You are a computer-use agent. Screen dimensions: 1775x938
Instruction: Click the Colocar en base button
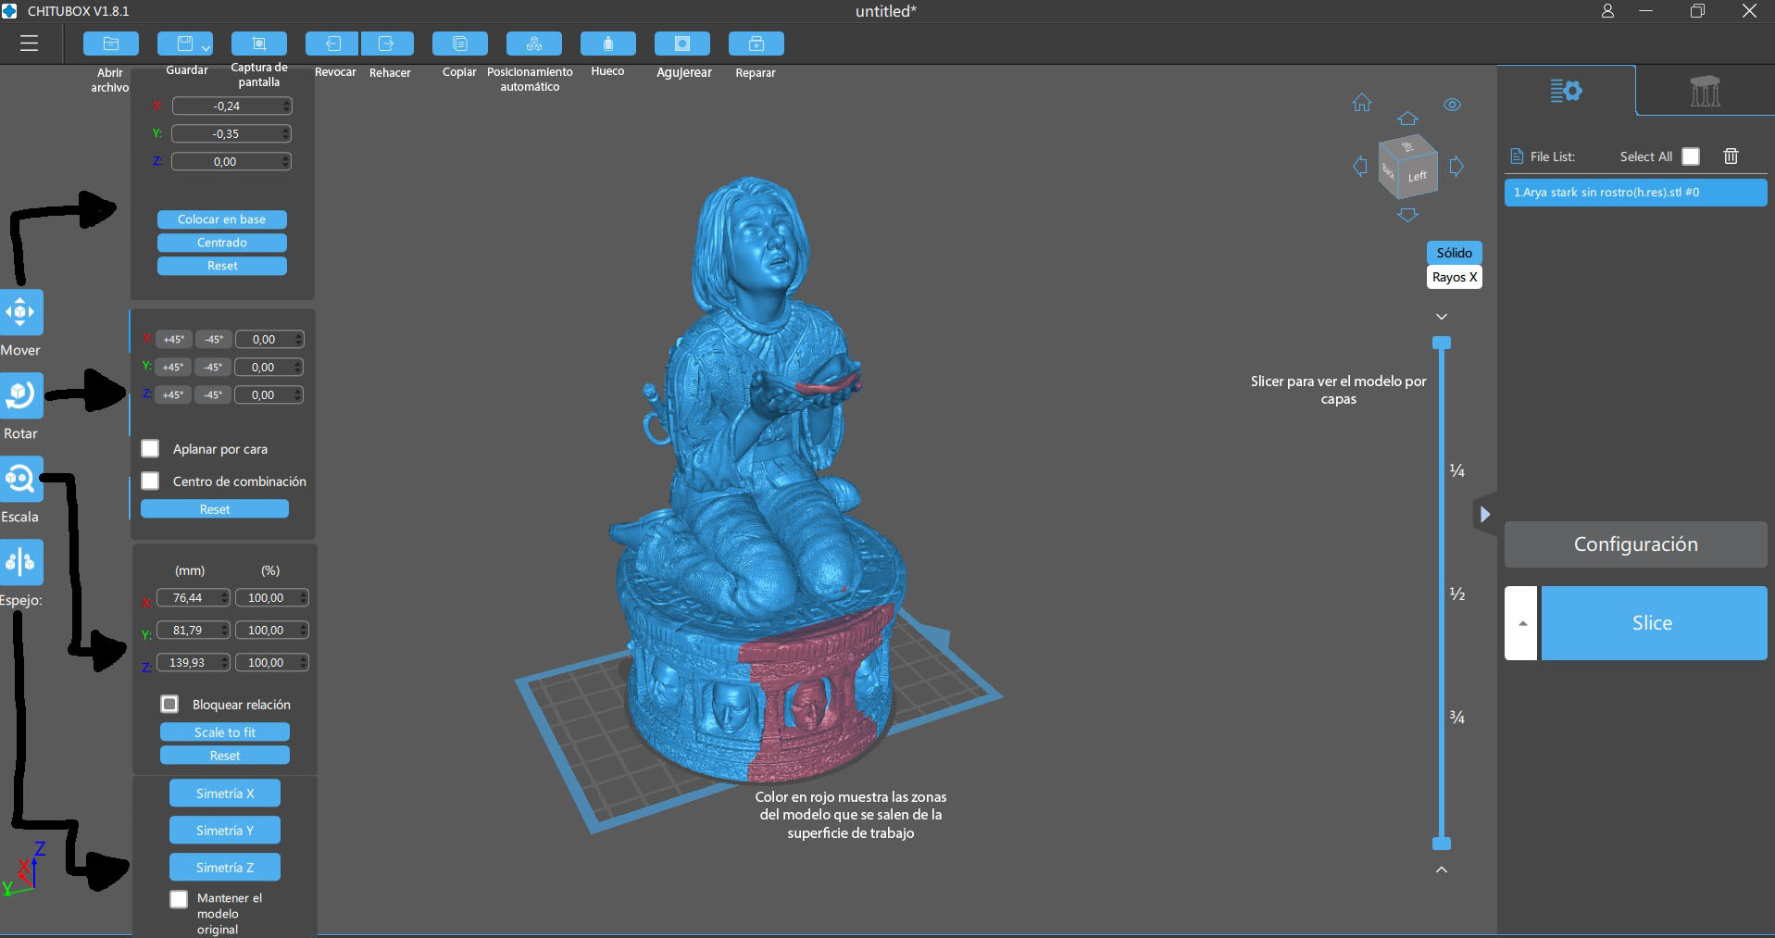(222, 219)
